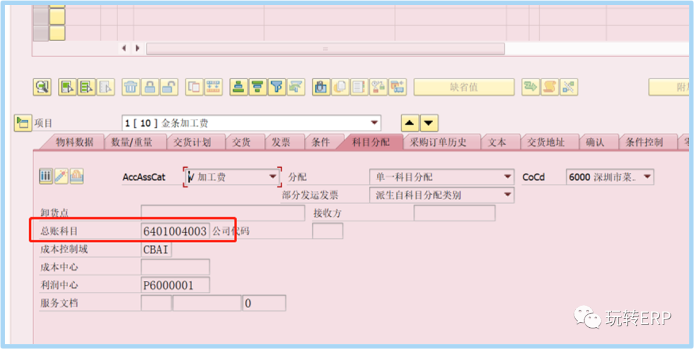Click the first 服务文档 input box
The width and height of the screenshot is (694, 349).
click(x=156, y=303)
